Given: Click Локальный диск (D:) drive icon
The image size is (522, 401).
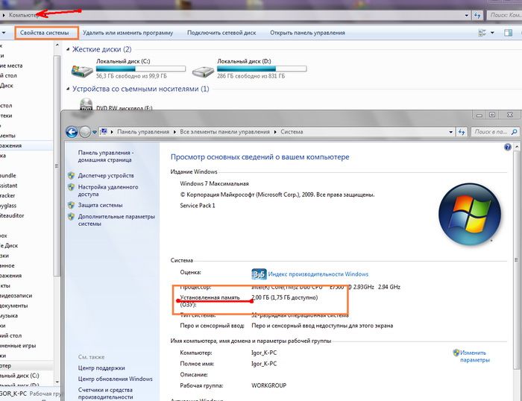Looking at the screenshot, I should point(203,71).
